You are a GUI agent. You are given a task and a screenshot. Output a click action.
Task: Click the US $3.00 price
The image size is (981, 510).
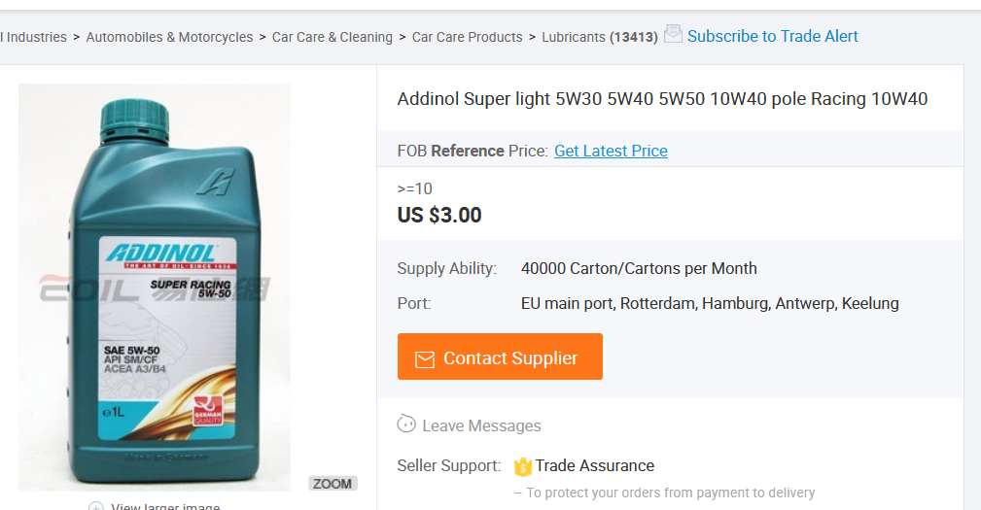coord(439,215)
